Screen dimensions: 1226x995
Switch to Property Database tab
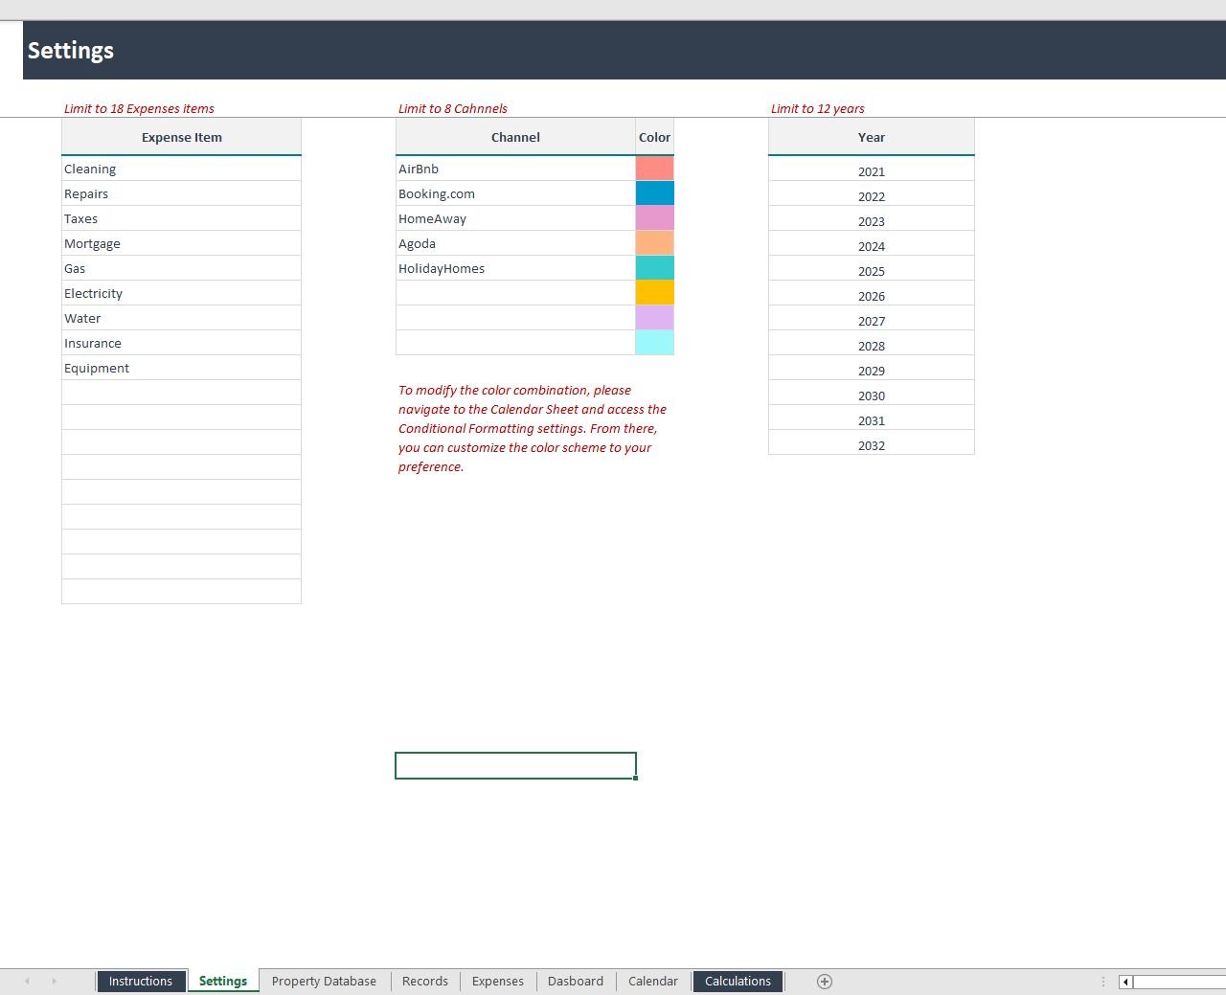click(x=324, y=981)
